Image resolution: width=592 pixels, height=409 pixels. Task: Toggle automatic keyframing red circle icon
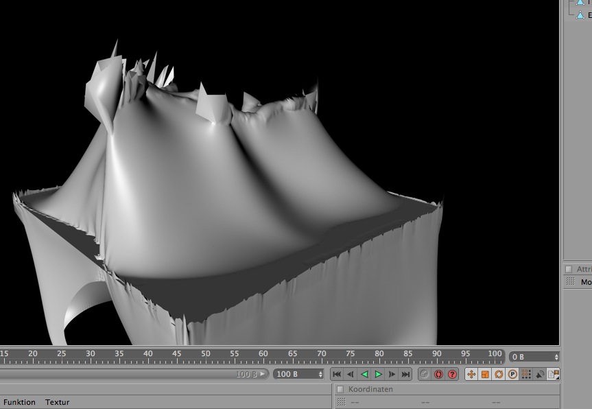pos(438,374)
